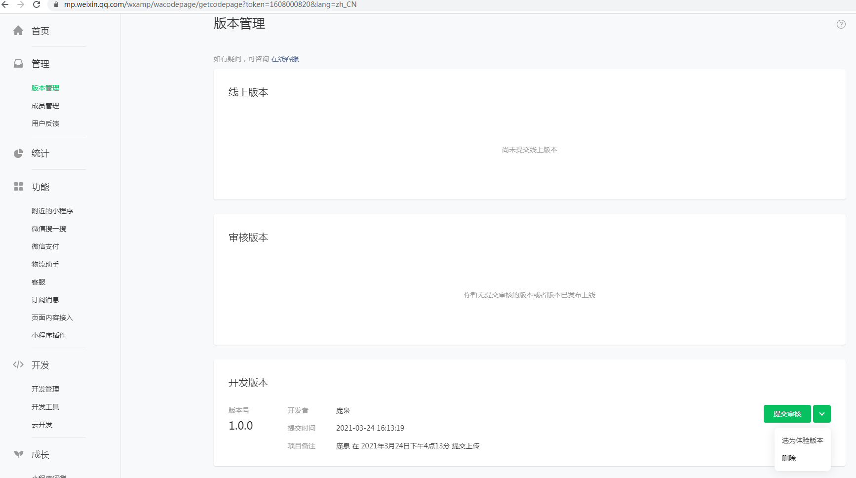This screenshot has height=478, width=856.
Task: Select 选为体验版本 from the dropdown
Action: [802, 440]
